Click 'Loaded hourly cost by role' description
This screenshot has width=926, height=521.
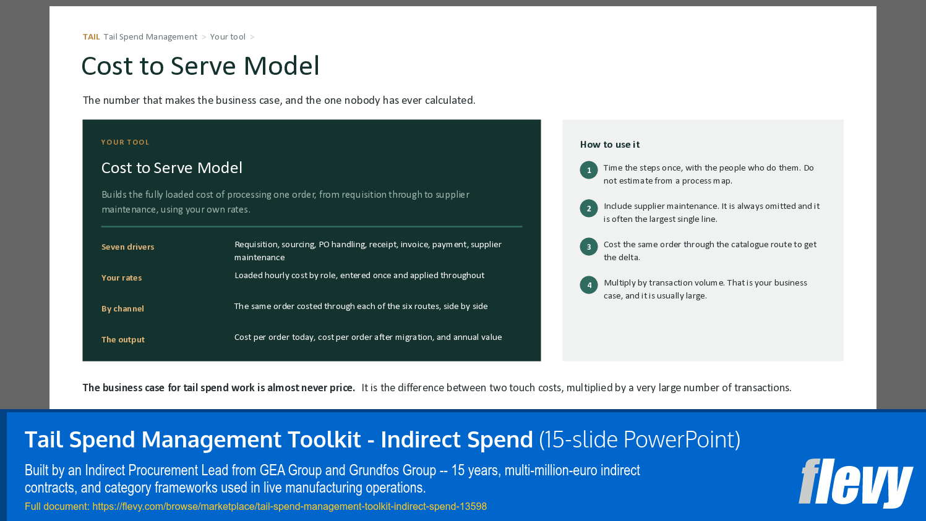tap(359, 275)
